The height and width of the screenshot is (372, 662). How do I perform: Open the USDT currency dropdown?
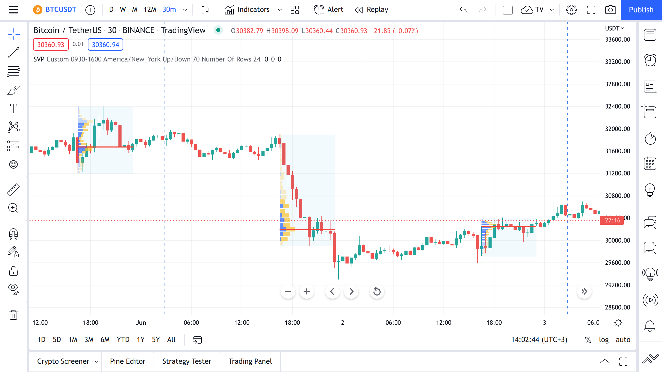pos(614,28)
